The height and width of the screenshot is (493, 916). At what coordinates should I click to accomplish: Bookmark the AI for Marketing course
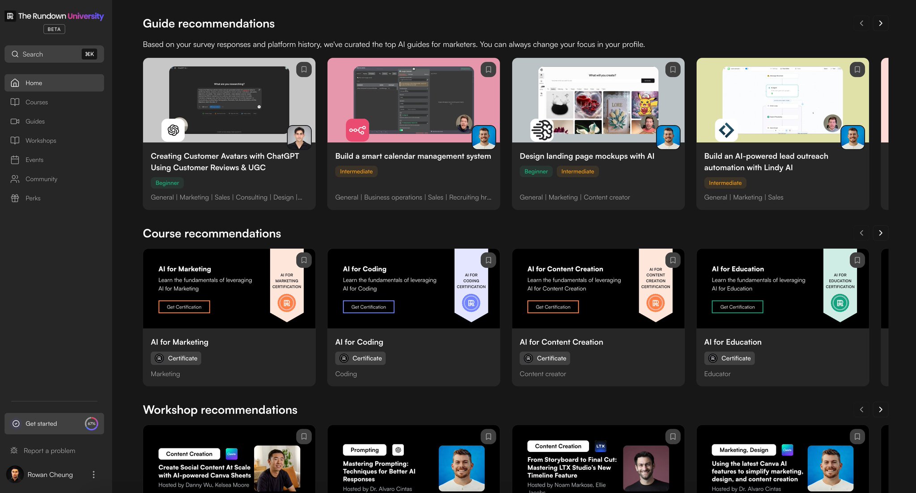coord(304,260)
